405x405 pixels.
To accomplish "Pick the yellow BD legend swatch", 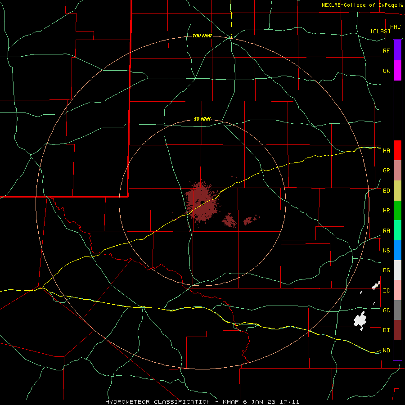I will coord(397,191).
